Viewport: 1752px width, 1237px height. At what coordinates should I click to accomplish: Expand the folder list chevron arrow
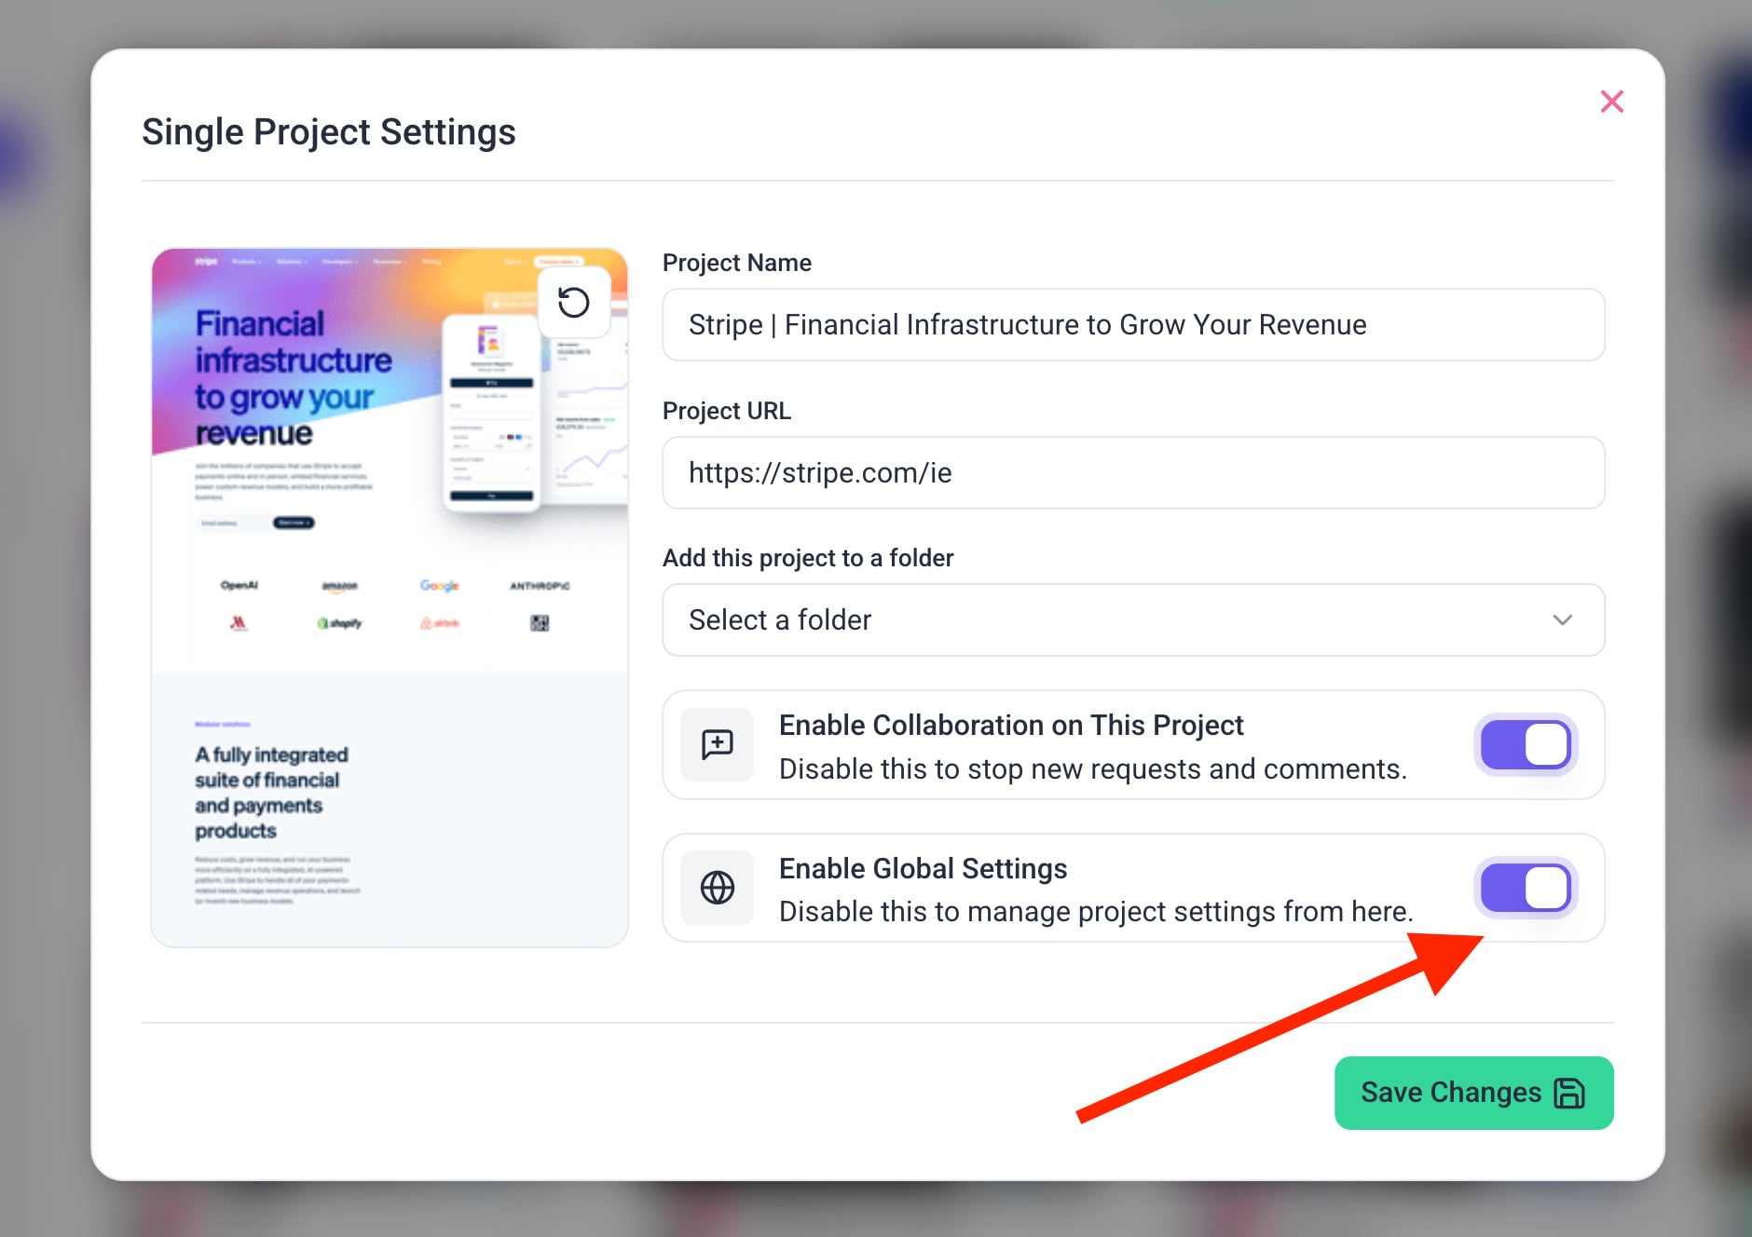1562,620
